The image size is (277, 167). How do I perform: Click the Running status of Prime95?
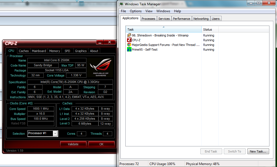pos(209,50)
